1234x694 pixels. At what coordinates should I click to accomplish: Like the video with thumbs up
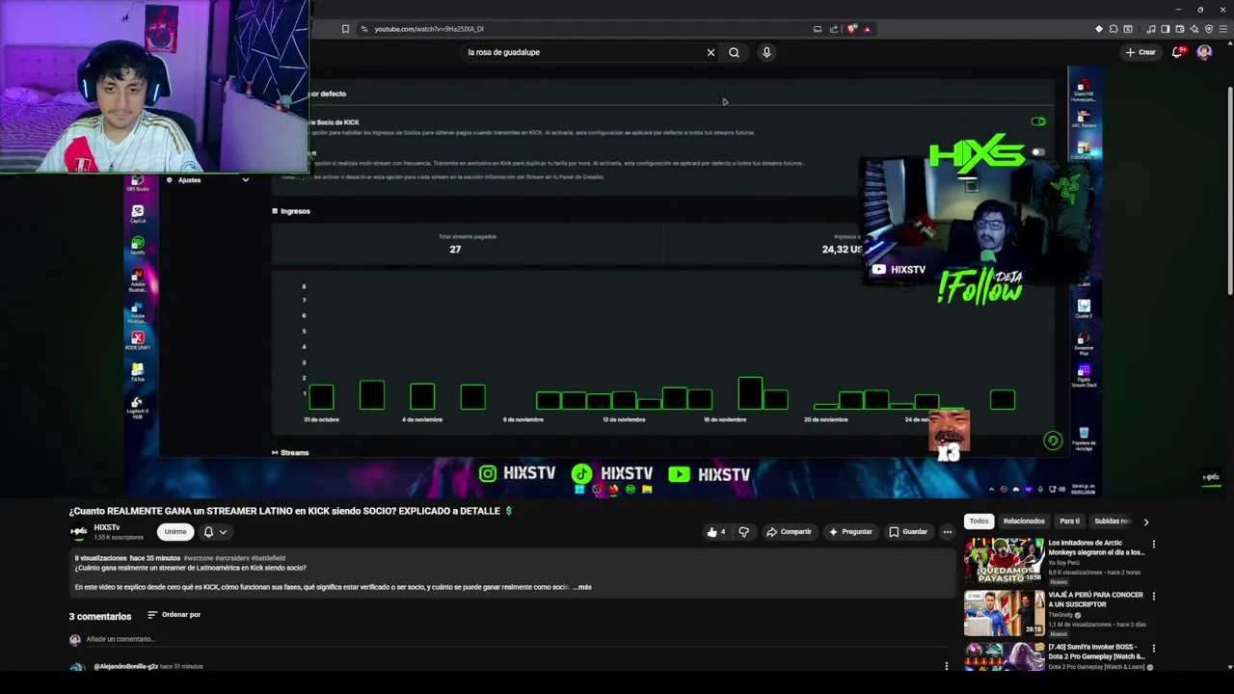point(716,532)
